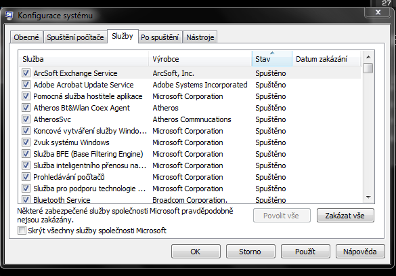Click the greyed Povolit vše button
Image resolution: width=396 pixels, height=276 pixels.
tap(282, 216)
